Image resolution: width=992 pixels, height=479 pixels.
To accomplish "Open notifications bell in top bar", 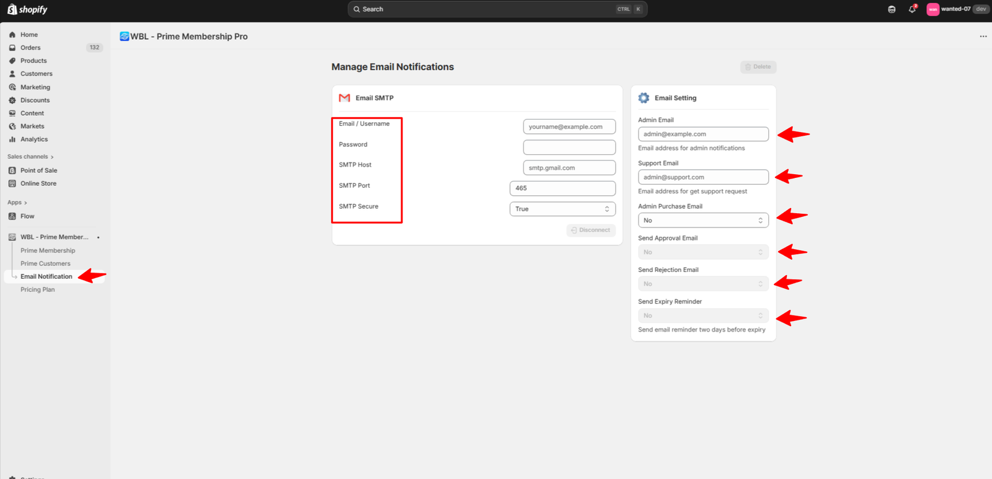I will pyautogui.click(x=912, y=9).
